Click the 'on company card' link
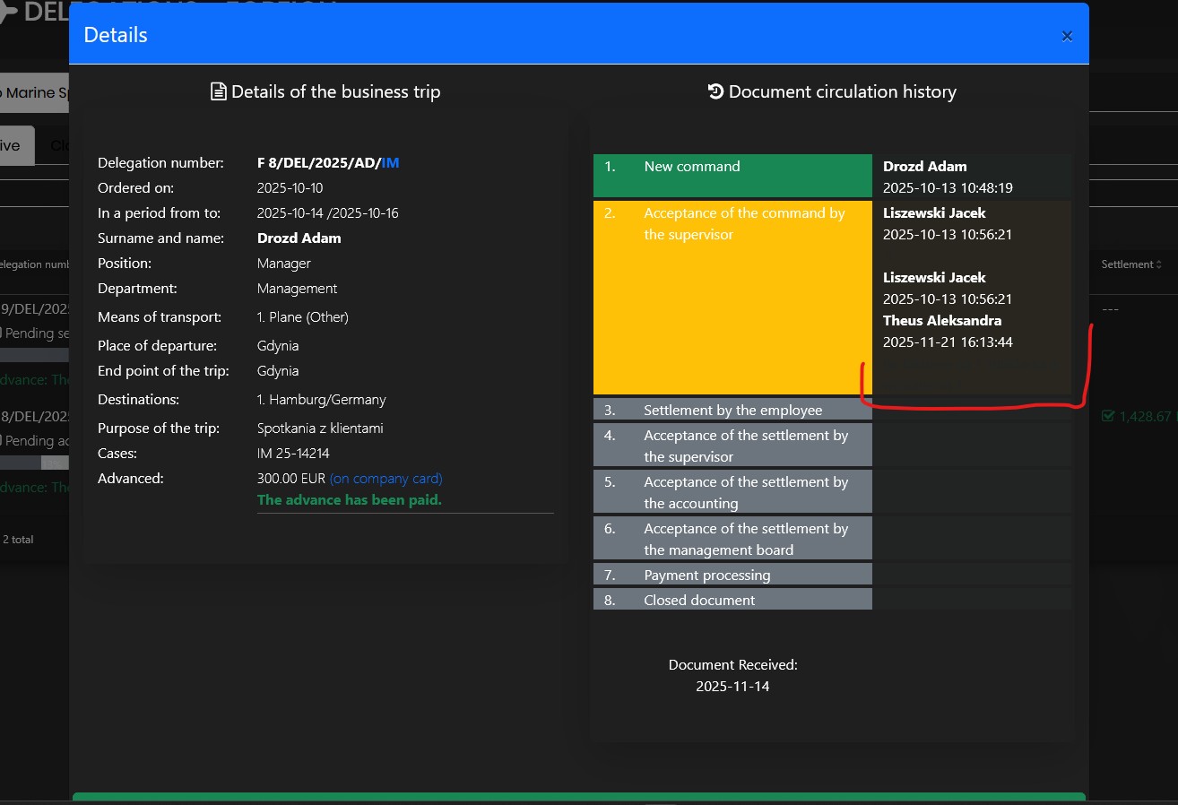The height and width of the screenshot is (805, 1178). pos(385,479)
